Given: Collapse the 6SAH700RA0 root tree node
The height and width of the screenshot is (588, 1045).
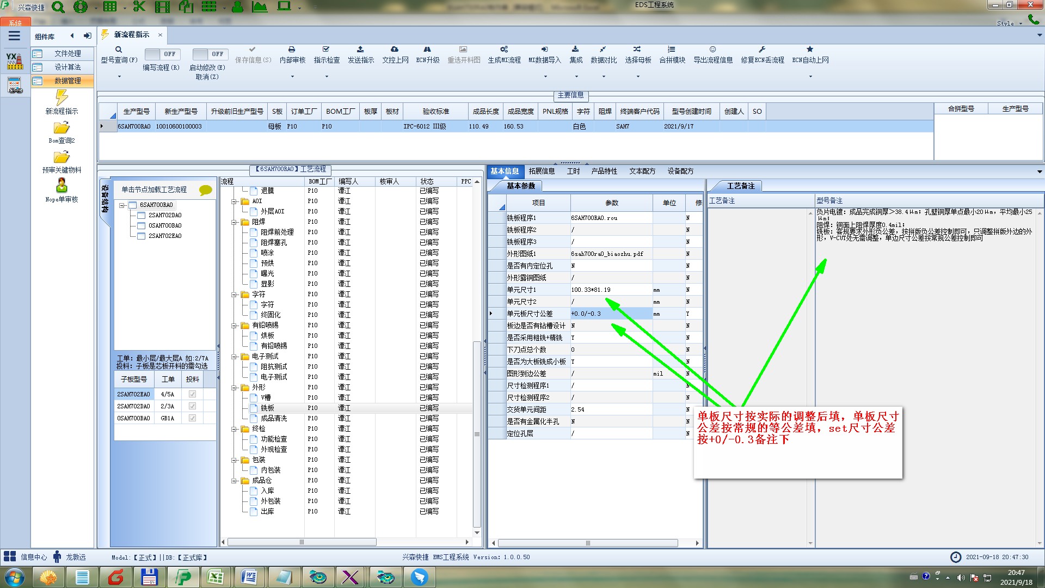Looking at the screenshot, I should [122, 205].
